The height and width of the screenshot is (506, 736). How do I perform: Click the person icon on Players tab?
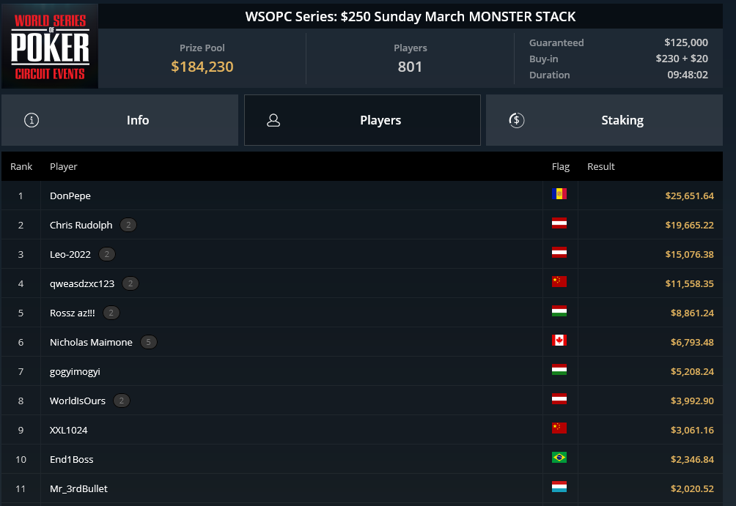point(273,120)
